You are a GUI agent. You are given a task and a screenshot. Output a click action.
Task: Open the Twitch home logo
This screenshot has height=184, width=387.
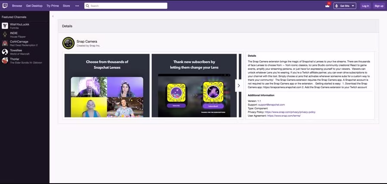click(x=5, y=6)
